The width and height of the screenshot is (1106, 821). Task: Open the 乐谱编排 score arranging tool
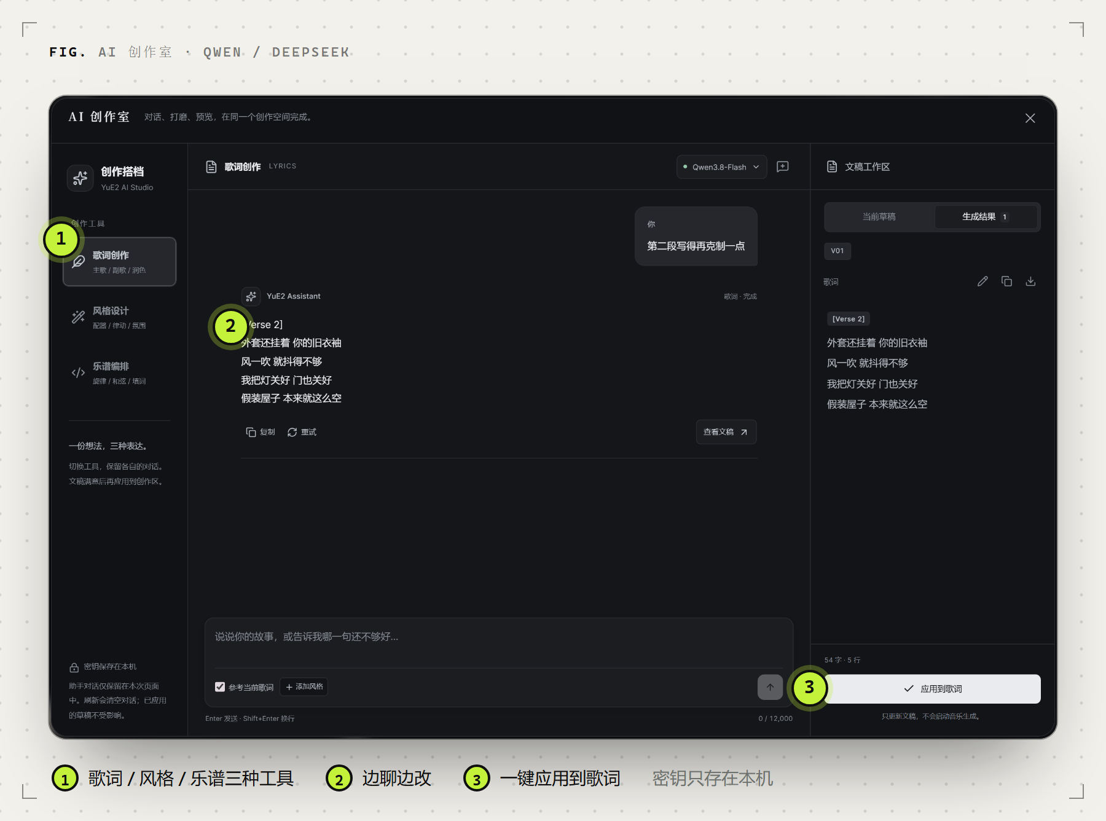[x=119, y=372]
